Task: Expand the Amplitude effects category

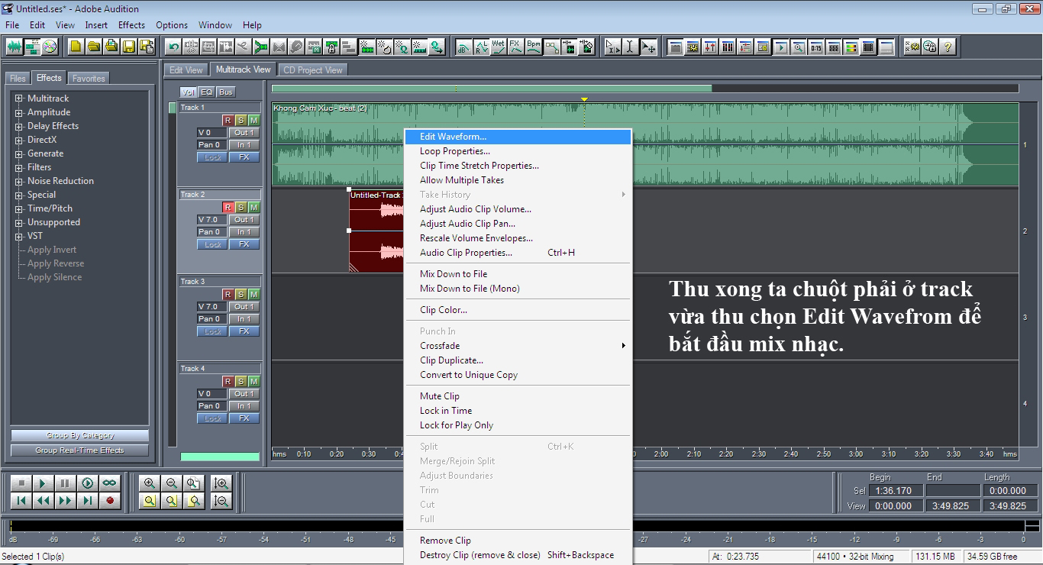Action: (x=19, y=112)
